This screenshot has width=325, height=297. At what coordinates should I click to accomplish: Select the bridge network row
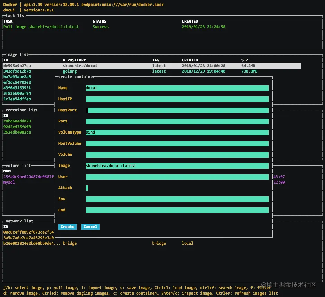[98, 243]
